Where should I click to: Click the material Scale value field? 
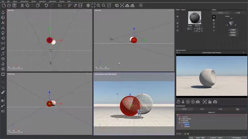click(x=198, y=25)
